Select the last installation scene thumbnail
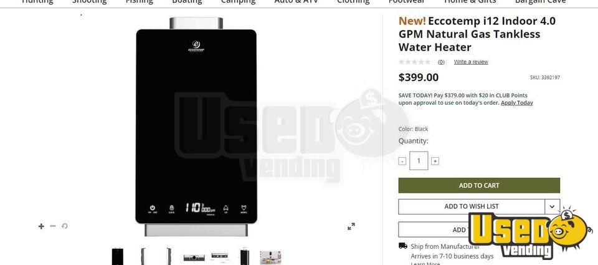 point(270,258)
